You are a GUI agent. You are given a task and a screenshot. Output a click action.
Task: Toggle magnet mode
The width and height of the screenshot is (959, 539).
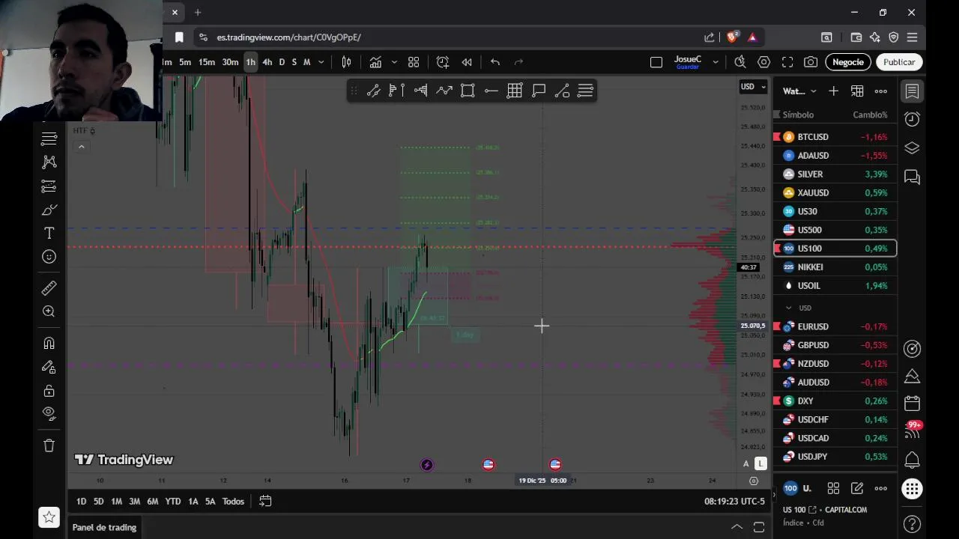pyautogui.click(x=49, y=343)
